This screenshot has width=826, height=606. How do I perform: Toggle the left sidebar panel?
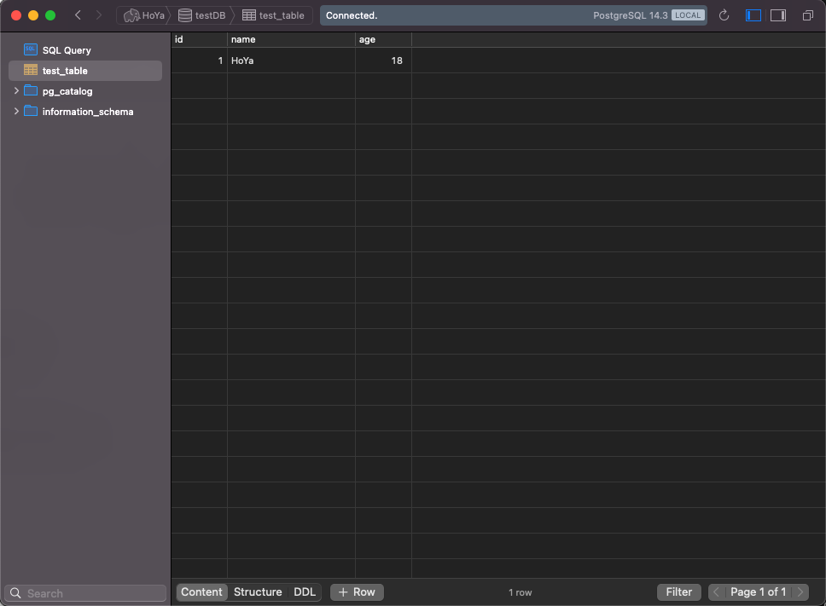point(753,15)
